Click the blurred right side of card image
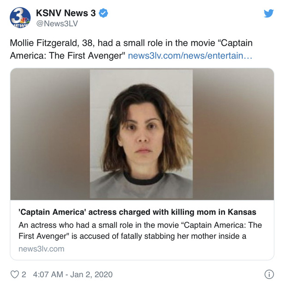Image resolution: width=286 pixels, height=285 pixels. point(233,134)
